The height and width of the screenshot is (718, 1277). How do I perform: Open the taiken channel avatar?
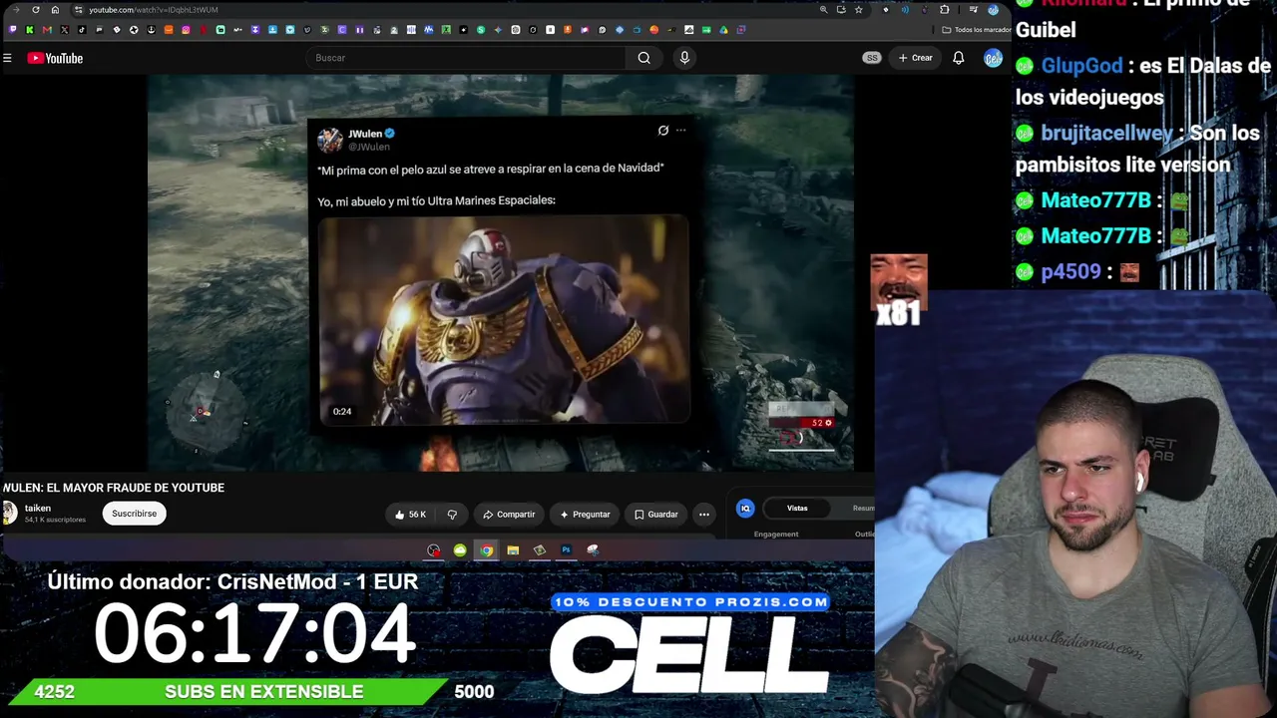pos(9,514)
